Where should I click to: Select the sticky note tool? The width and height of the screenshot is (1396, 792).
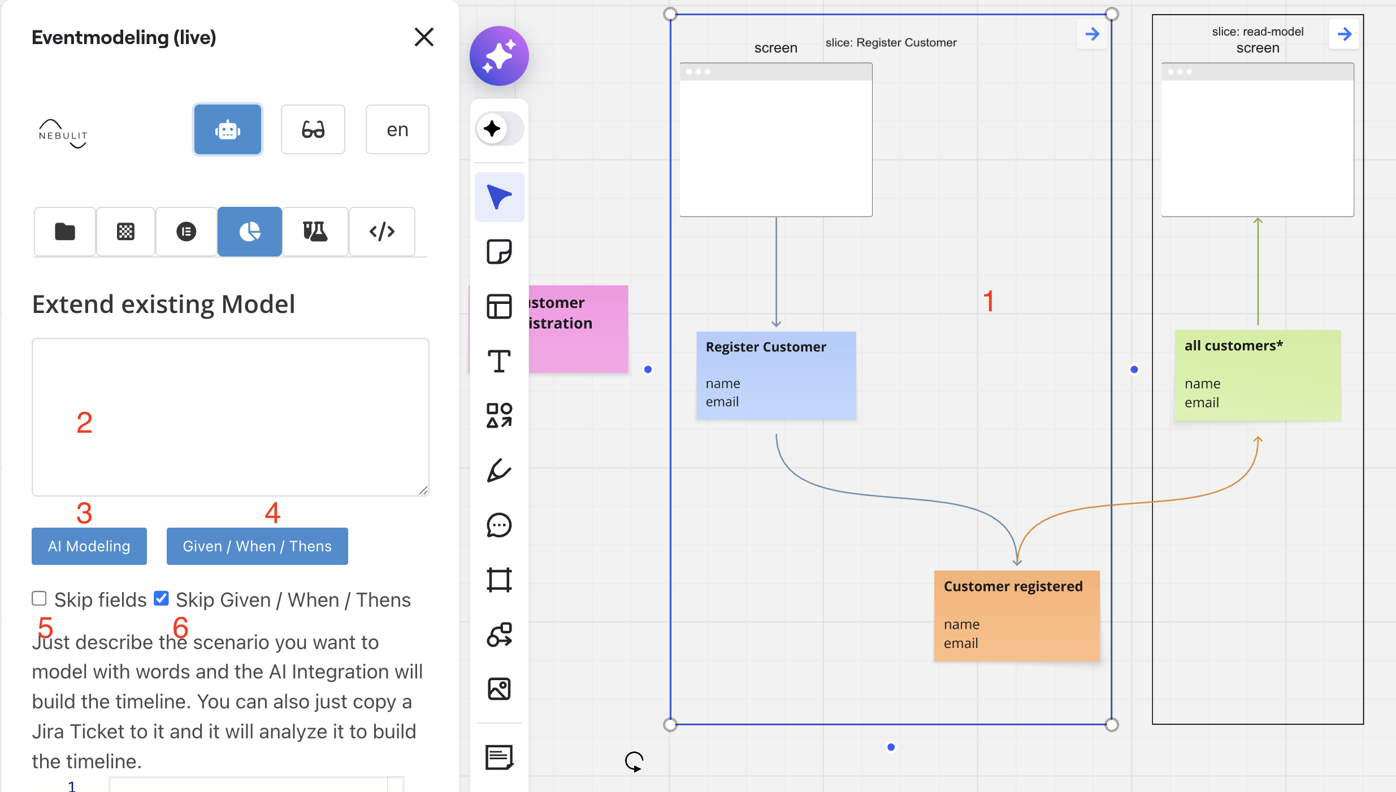click(499, 252)
